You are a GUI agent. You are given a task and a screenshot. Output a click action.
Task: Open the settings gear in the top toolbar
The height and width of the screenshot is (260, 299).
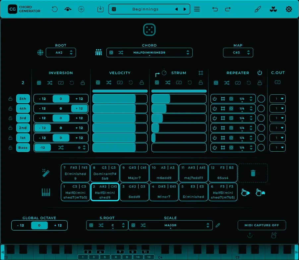pos(288,9)
